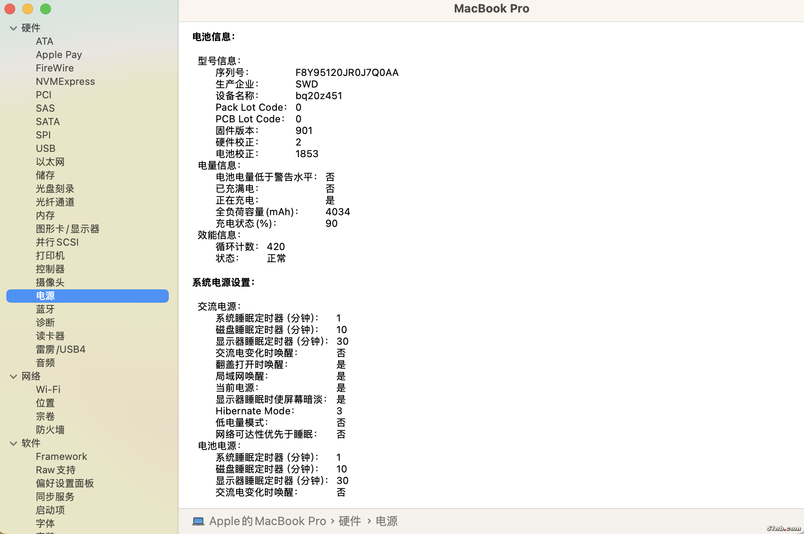Select 内存 in the sidebar

click(45, 215)
